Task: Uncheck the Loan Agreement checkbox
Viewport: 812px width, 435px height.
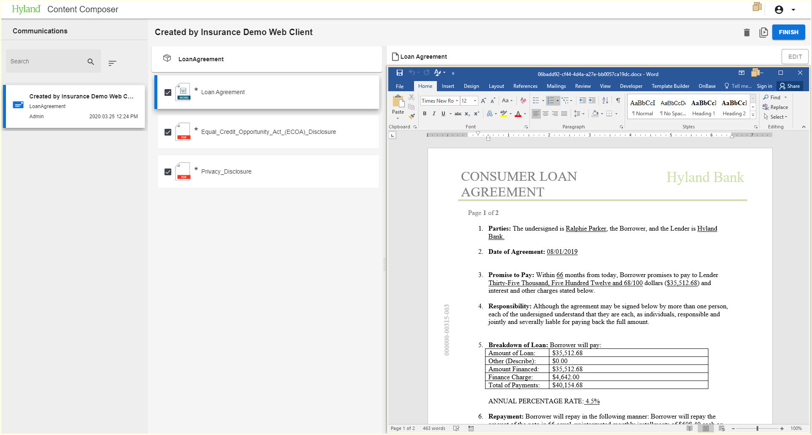Action: click(x=168, y=92)
